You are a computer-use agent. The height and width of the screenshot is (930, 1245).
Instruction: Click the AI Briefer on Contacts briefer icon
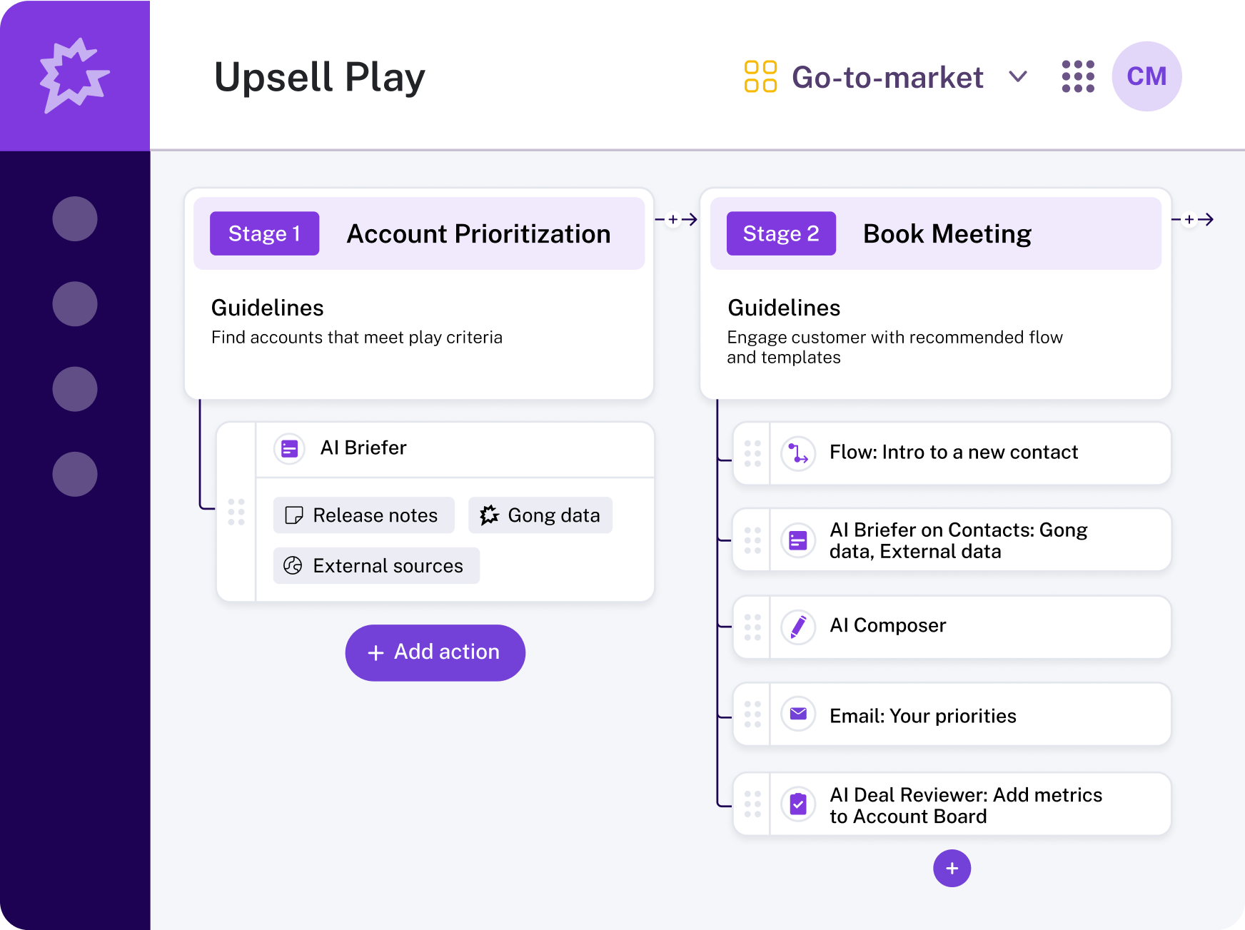798,540
